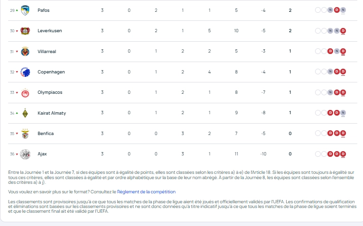
Task: Select the Kairat Almaty team name
Action: tap(52, 113)
